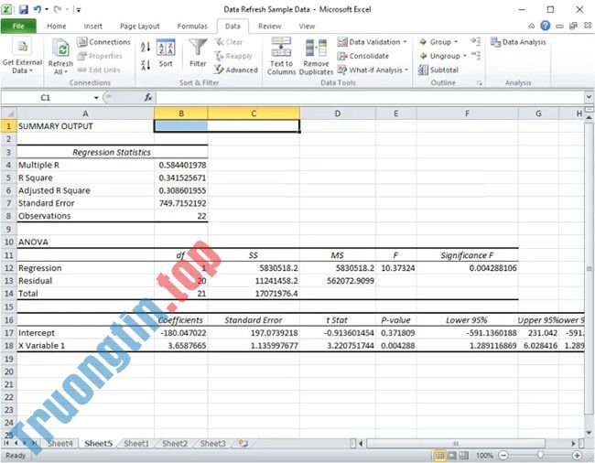Open the File tab
This screenshot has height=463, width=595.
pyautogui.click(x=18, y=26)
